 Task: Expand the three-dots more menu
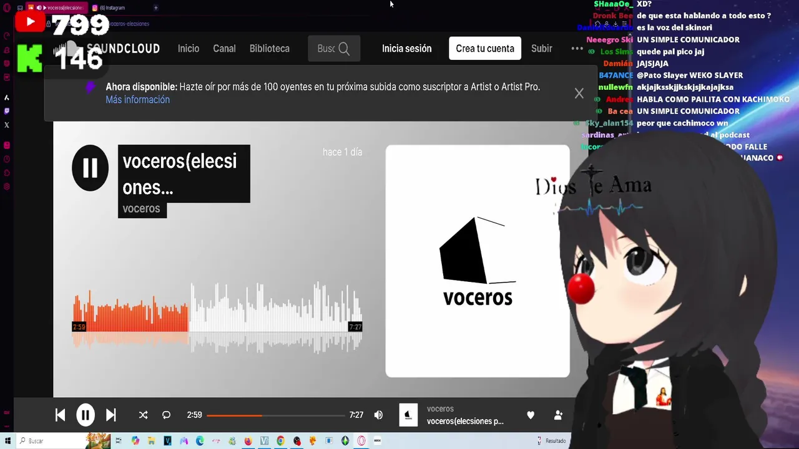point(577,49)
